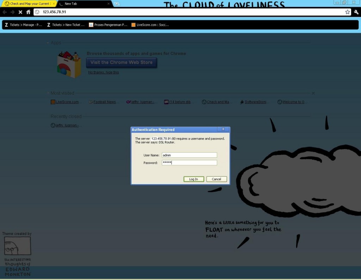361x280 pixels.
Task: Open Football News most visited link
Action: coord(104,102)
